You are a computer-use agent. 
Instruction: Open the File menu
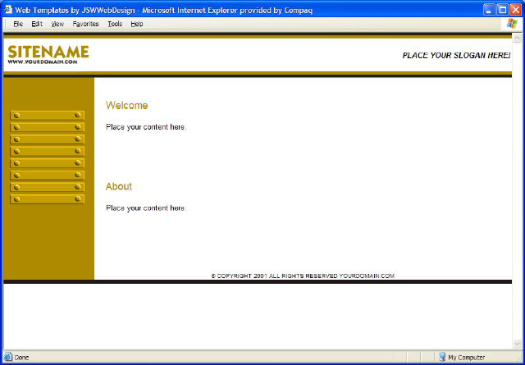click(18, 24)
